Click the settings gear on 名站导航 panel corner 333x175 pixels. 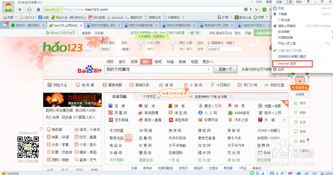[x=286, y=103]
